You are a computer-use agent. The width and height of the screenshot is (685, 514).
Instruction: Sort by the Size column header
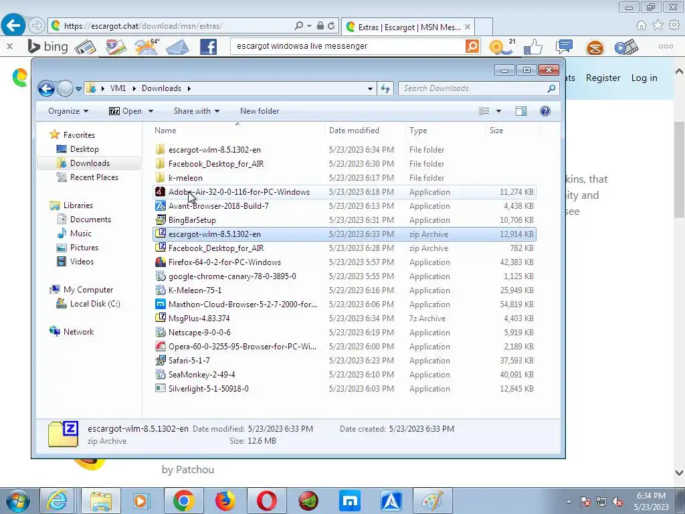coord(512,131)
